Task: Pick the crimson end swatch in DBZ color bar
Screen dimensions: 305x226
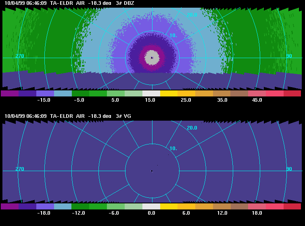Action: click(292, 94)
